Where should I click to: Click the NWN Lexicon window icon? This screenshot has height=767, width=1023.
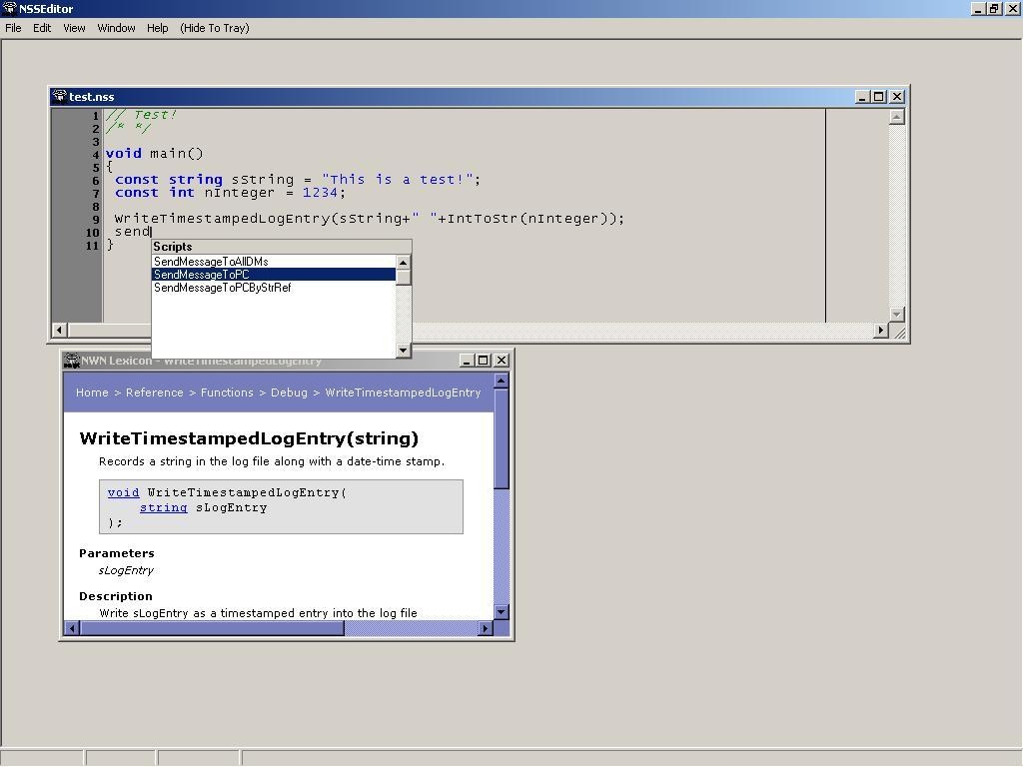72,361
